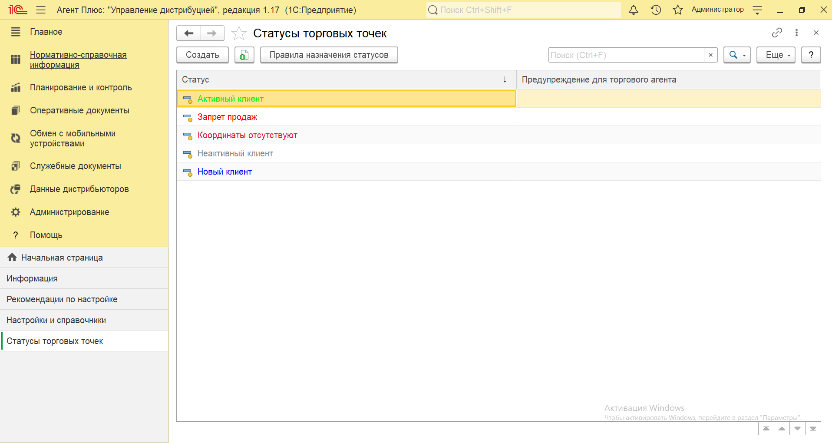This screenshot has height=443, width=832.
Task: Open Правила назначения статусов
Action: (329, 55)
